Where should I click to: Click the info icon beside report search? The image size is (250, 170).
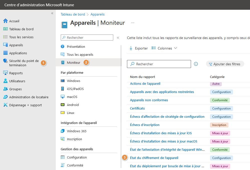coord(196,64)
